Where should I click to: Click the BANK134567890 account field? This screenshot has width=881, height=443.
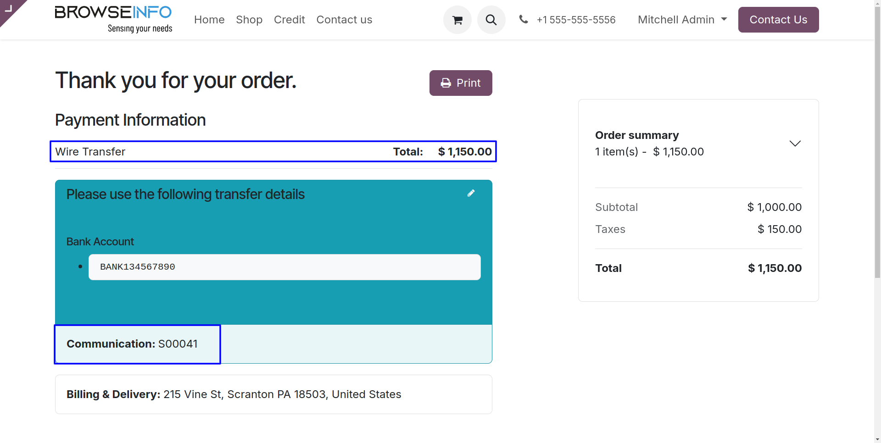(x=284, y=267)
